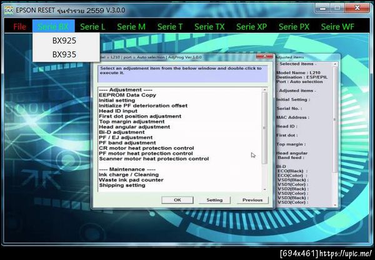This screenshot has width=375, height=260.
Task: Select CR motor heat protection control
Action: tap(146, 148)
